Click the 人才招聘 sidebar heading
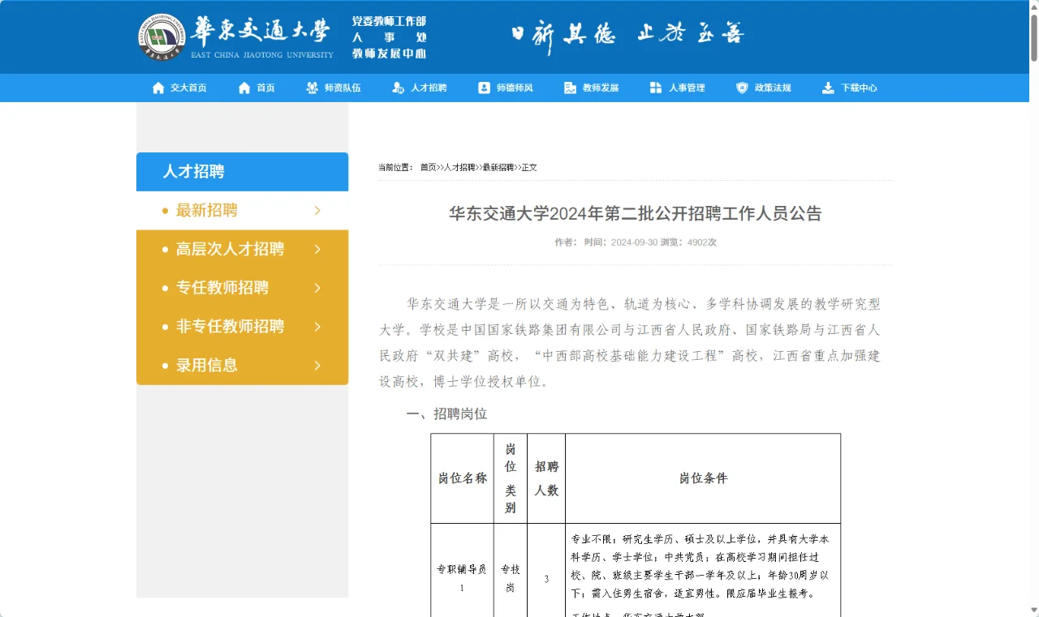1039x617 pixels. coord(193,172)
